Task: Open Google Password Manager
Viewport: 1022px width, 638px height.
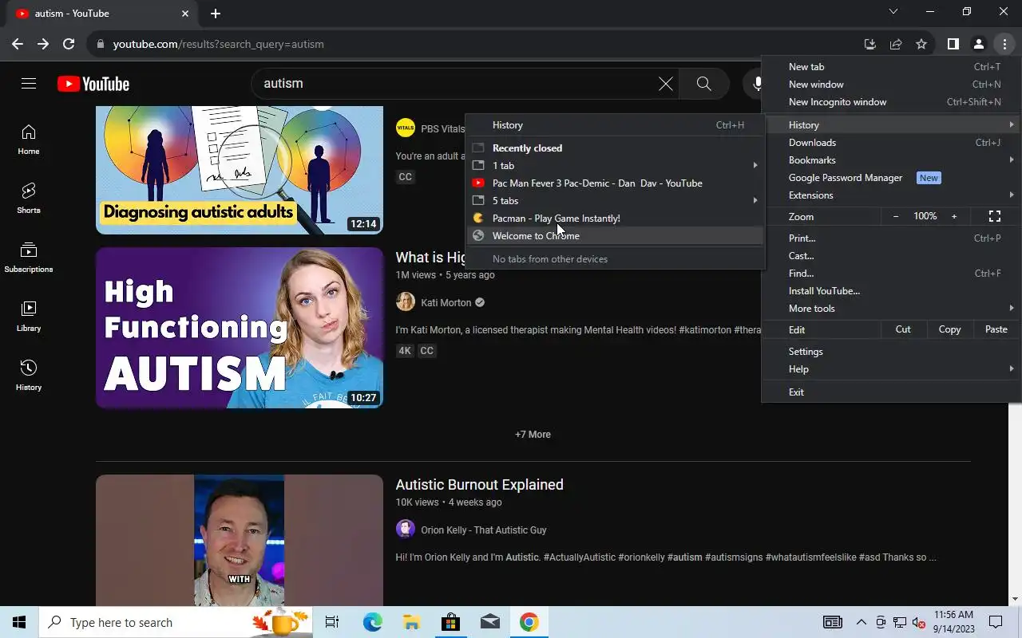Action: 890,177
